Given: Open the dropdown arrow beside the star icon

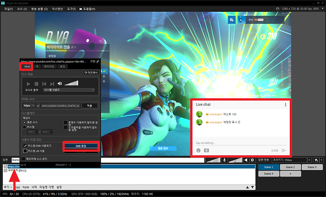Looking at the screenshot, I should click(x=321, y=160).
